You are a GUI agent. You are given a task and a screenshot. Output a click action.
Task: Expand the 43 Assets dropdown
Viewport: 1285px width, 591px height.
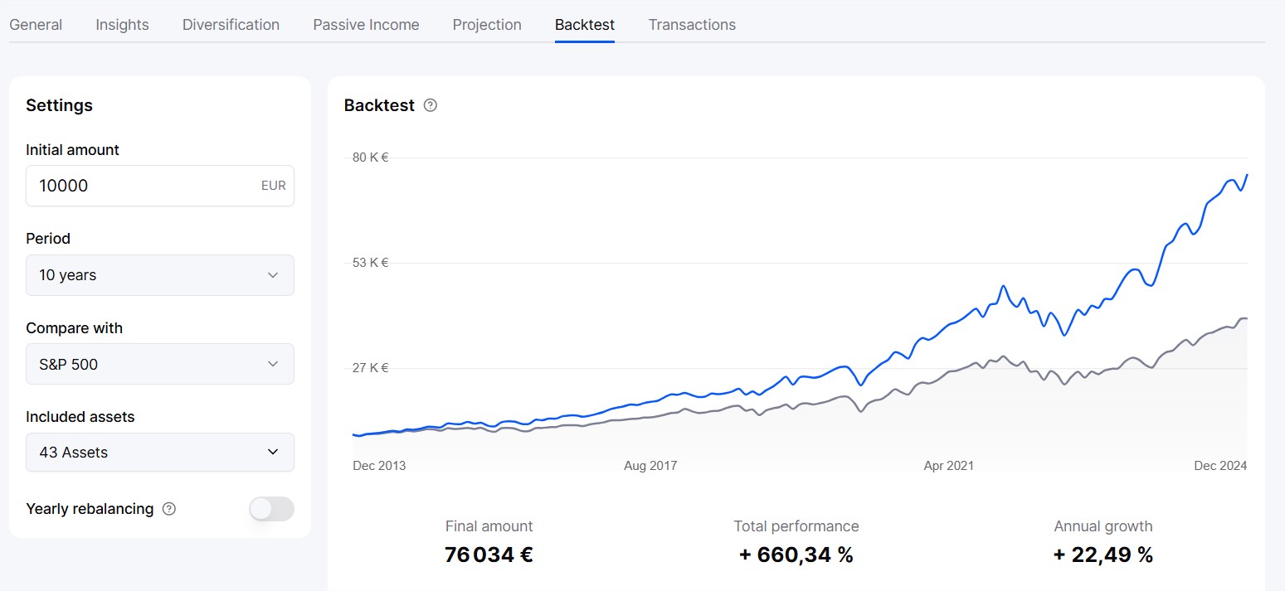160,453
